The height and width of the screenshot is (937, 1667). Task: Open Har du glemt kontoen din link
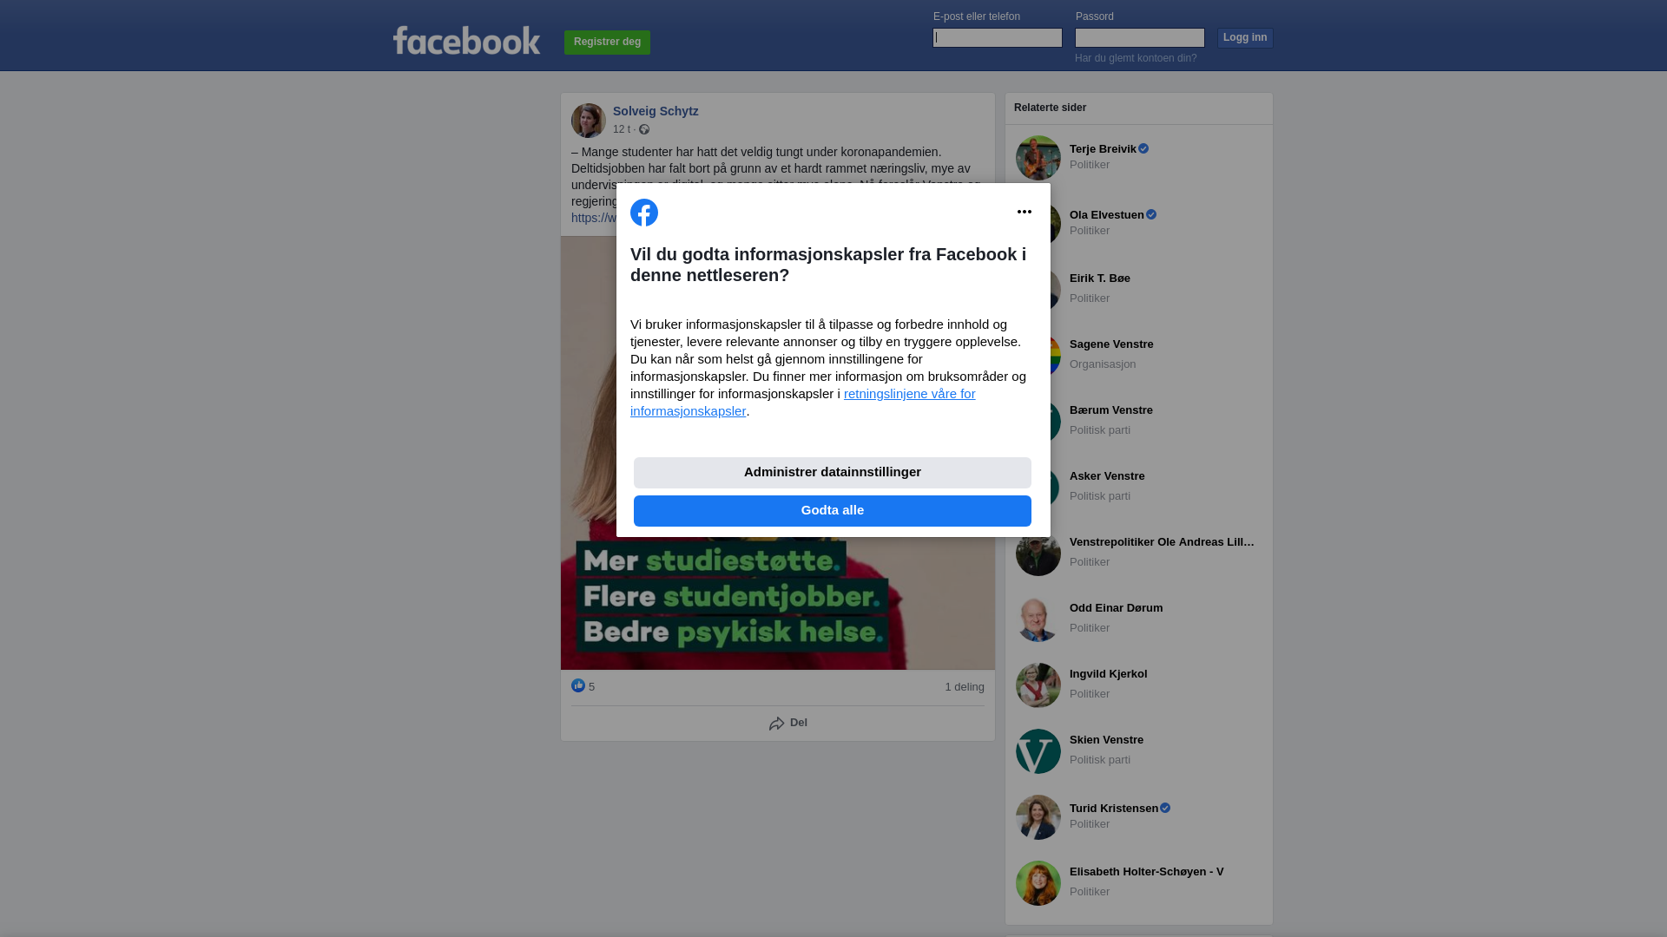click(x=1136, y=58)
